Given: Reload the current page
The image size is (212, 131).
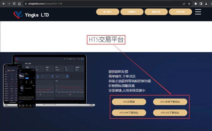Looking at the screenshot, I should point(14,4).
